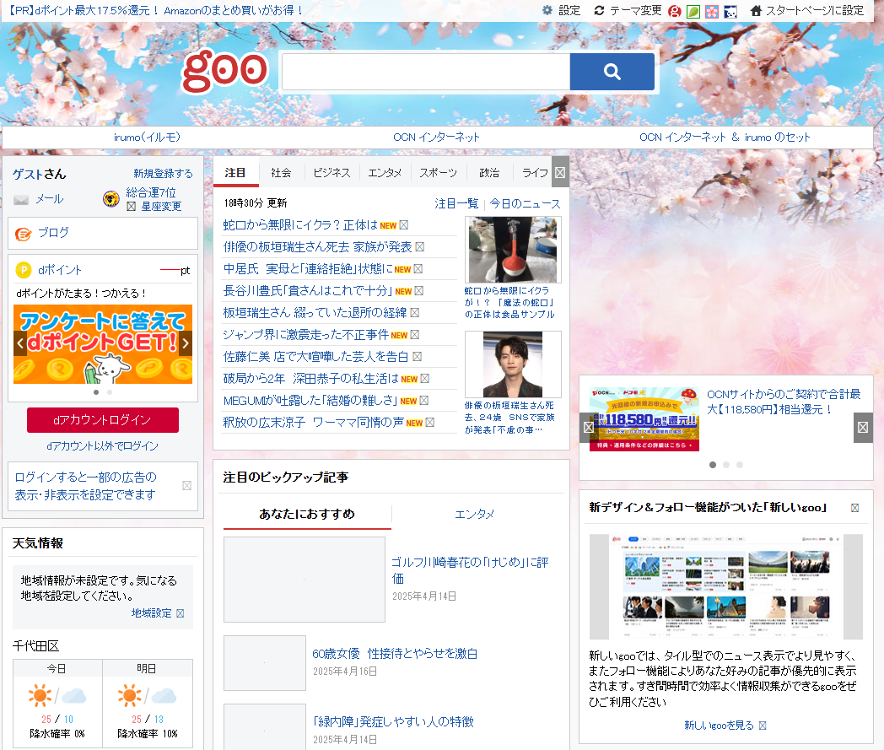Open article ゴルフ川﨑春花の「けじめ」に評価
884x750 pixels.
click(x=470, y=570)
